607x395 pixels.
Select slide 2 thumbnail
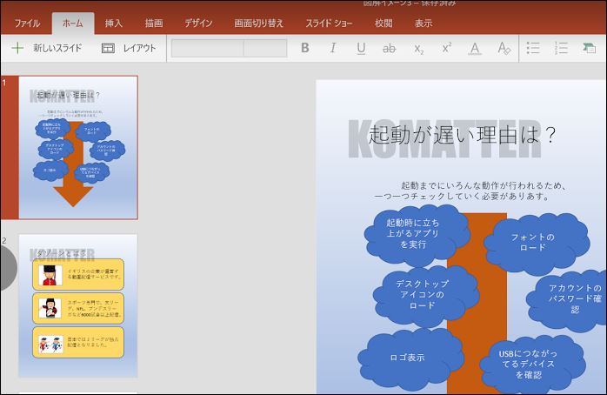[x=78, y=305]
